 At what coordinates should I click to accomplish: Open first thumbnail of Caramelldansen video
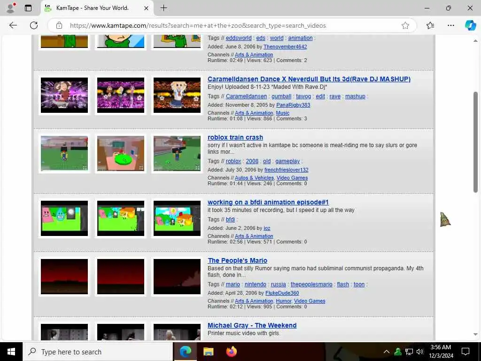64,95
